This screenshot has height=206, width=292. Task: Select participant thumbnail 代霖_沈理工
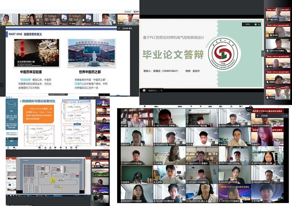[x=278, y=14]
